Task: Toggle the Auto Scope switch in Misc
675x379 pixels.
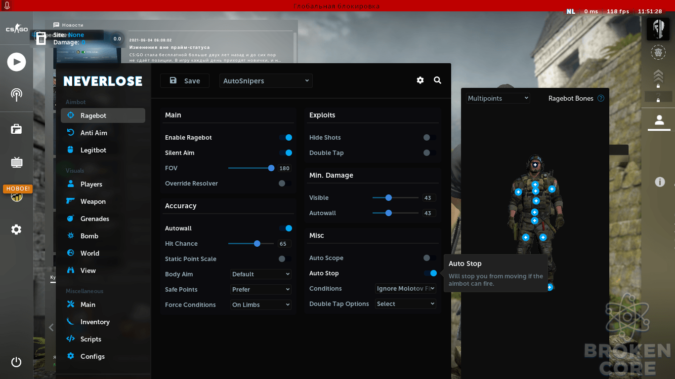Action: [x=429, y=258]
